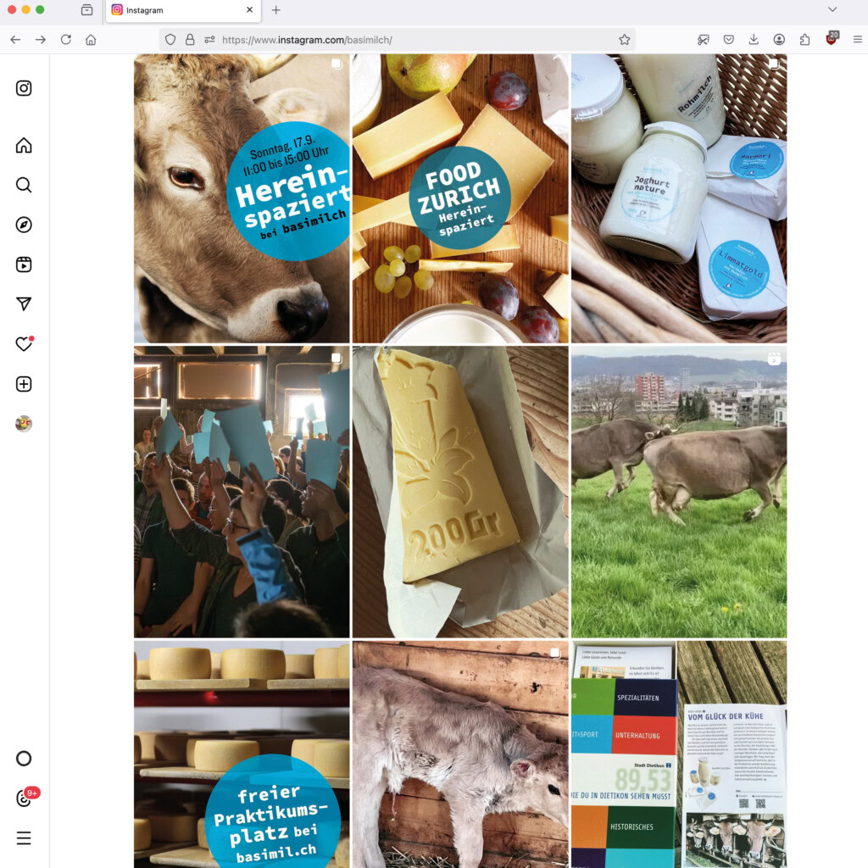
Task: Open the hamburger More menu in sidebar
Action: [24, 838]
